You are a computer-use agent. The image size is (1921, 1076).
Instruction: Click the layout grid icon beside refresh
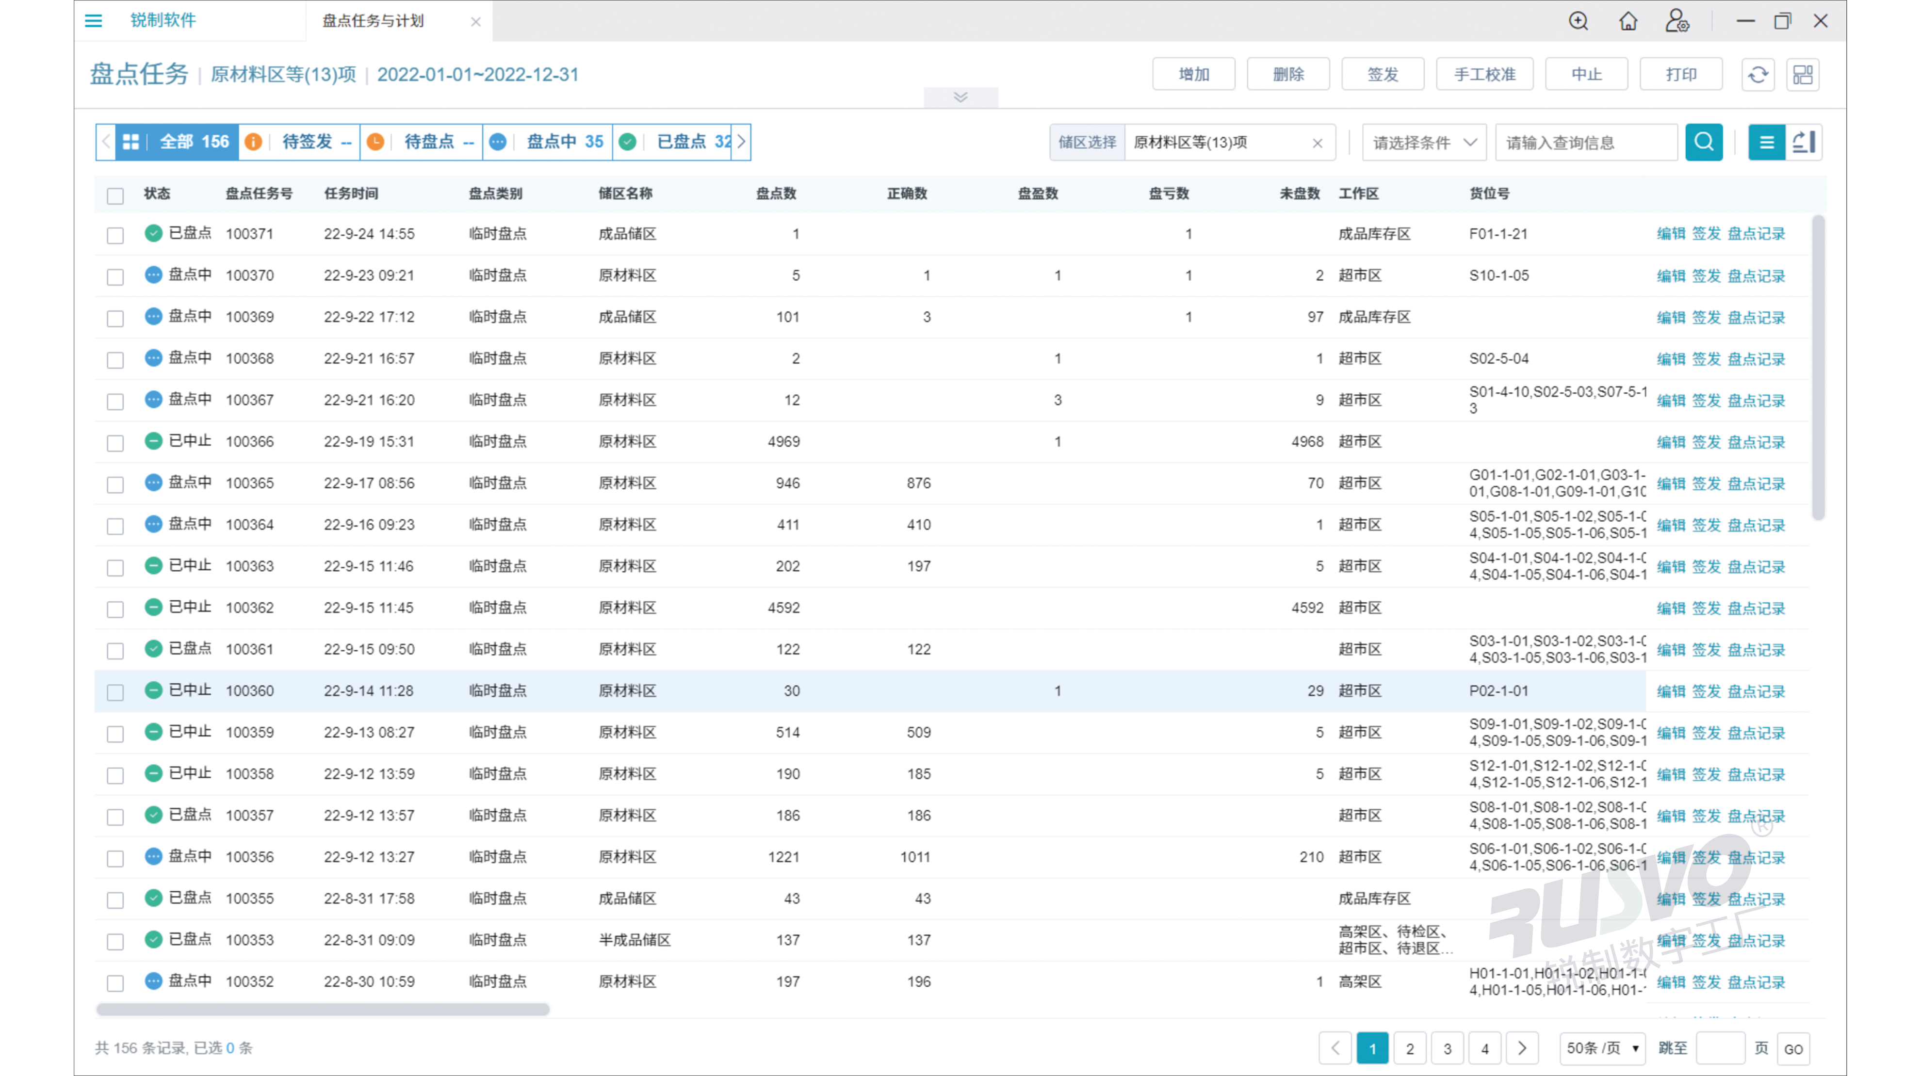click(1803, 75)
